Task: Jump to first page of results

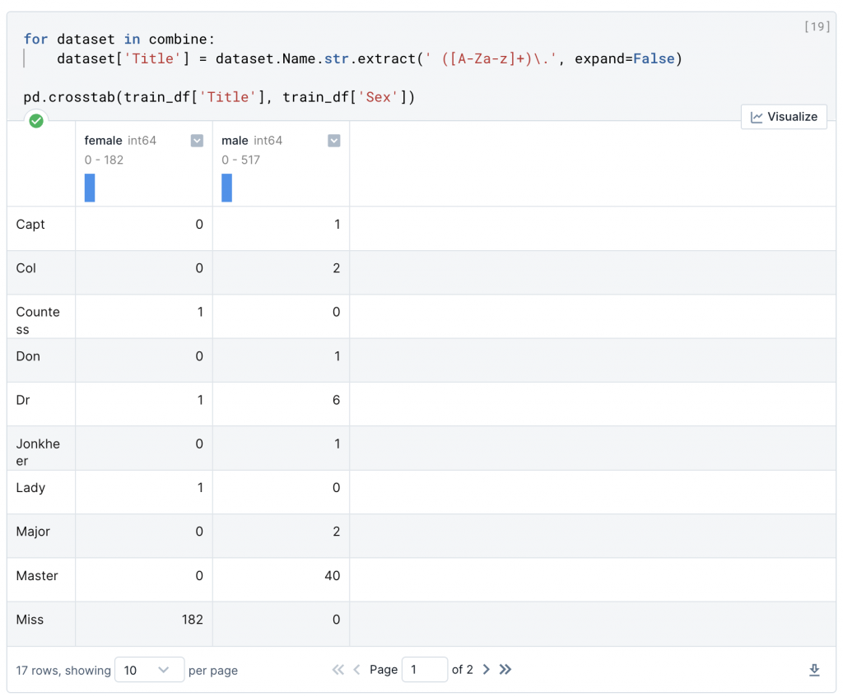Action: tap(338, 670)
